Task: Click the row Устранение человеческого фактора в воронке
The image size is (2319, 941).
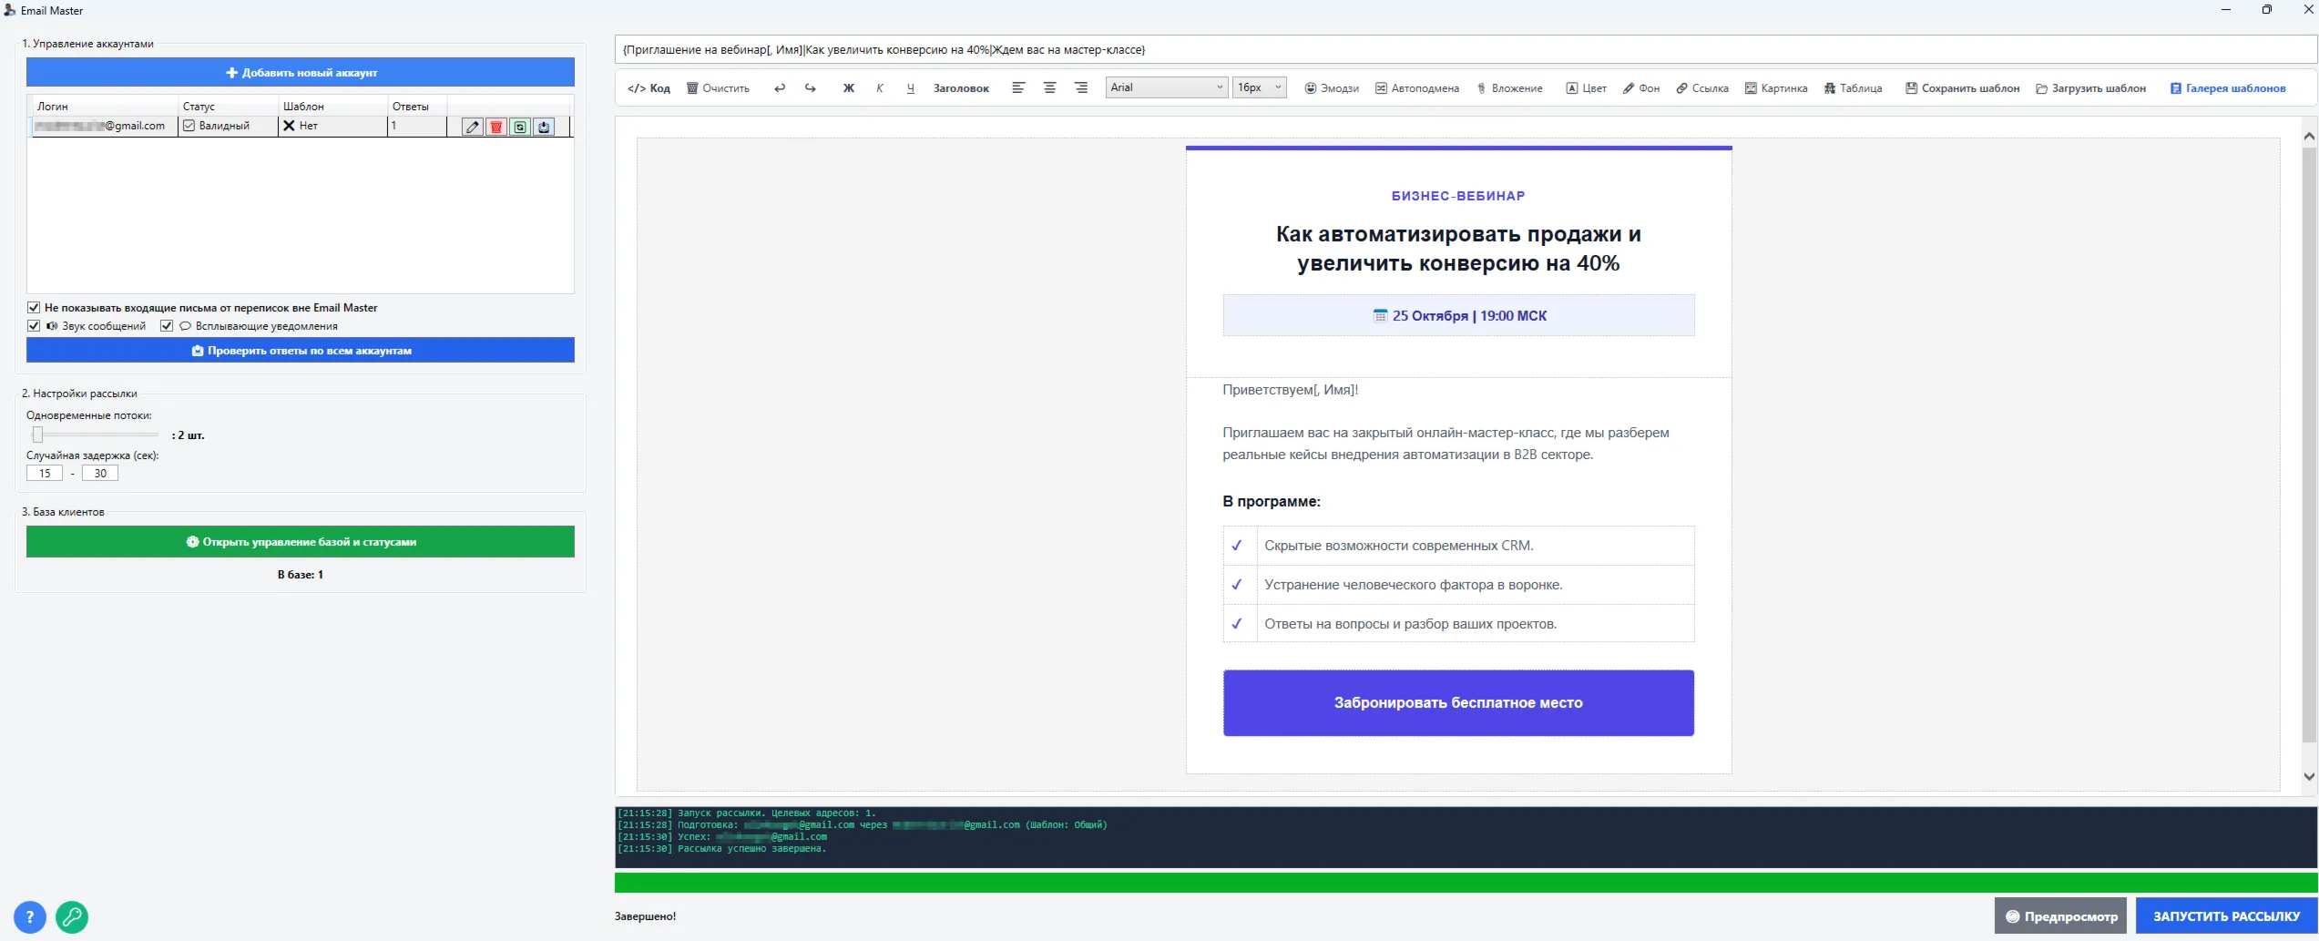Action: (1458, 585)
